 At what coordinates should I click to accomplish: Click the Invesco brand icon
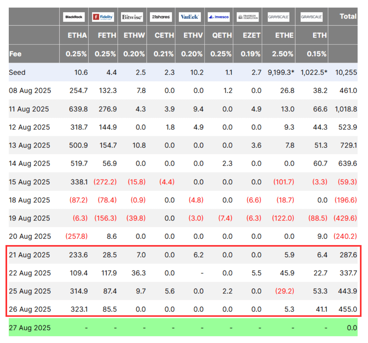coord(219,17)
